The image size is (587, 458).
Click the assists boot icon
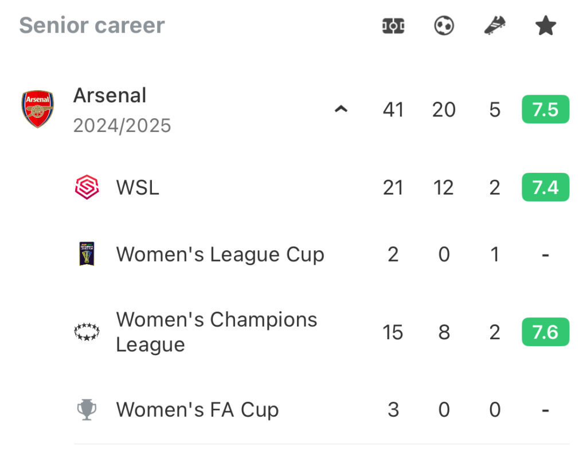(x=495, y=25)
